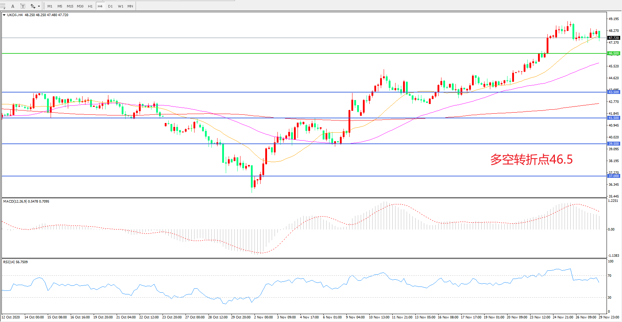Select the H1 timeframe button
This screenshot has height=322, width=622.
90,6
